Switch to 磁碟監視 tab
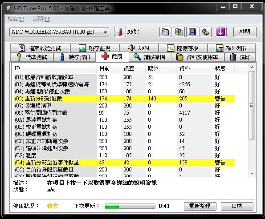This screenshot has height=219, width=265. coord(95,48)
